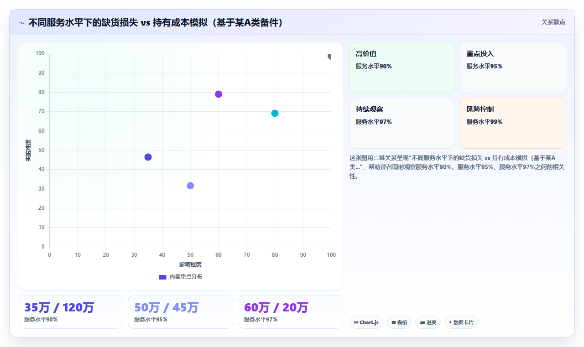Click 服务水平95% label under 50万 / 45万
The height and width of the screenshot is (347, 584).
click(x=151, y=320)
